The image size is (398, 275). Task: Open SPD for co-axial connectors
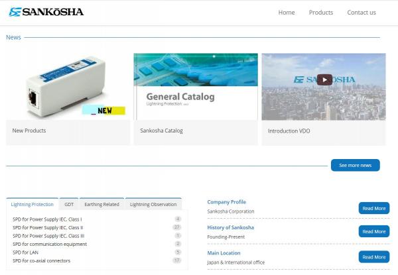pyautogui.click(x=41, y=260)
